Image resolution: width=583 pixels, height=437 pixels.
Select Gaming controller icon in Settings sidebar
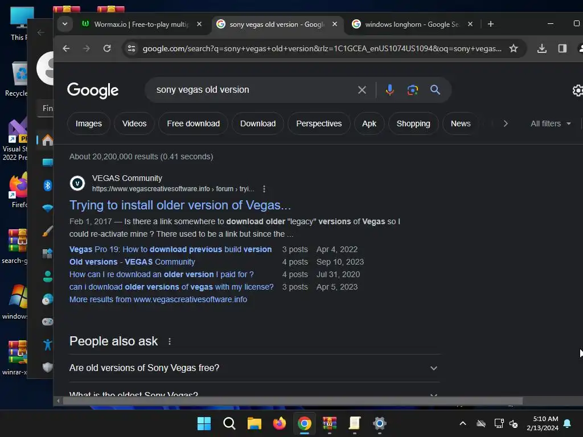(48, 321)
